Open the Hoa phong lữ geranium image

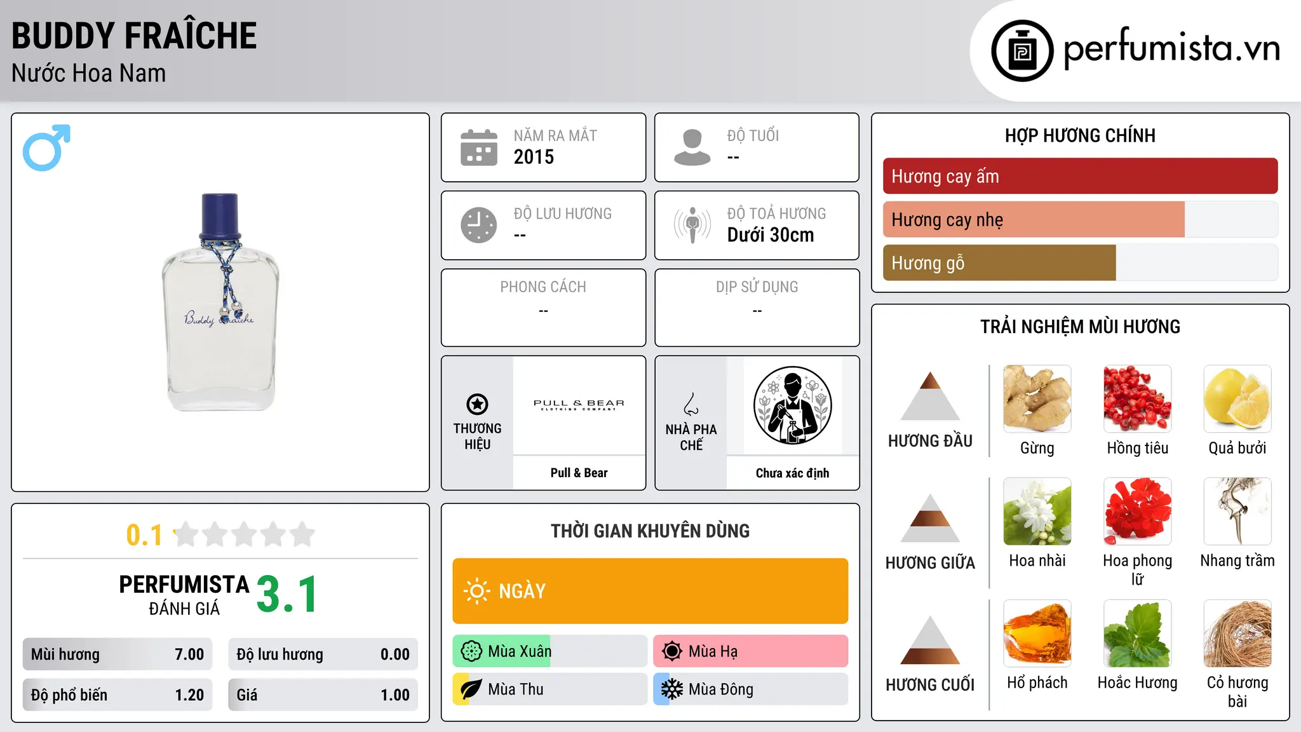click(1137, 512)
